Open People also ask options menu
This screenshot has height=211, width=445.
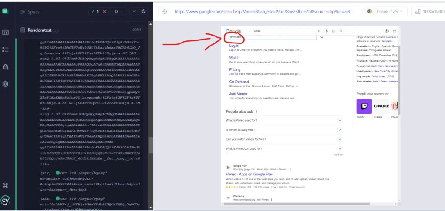click(x=256, y=112)
